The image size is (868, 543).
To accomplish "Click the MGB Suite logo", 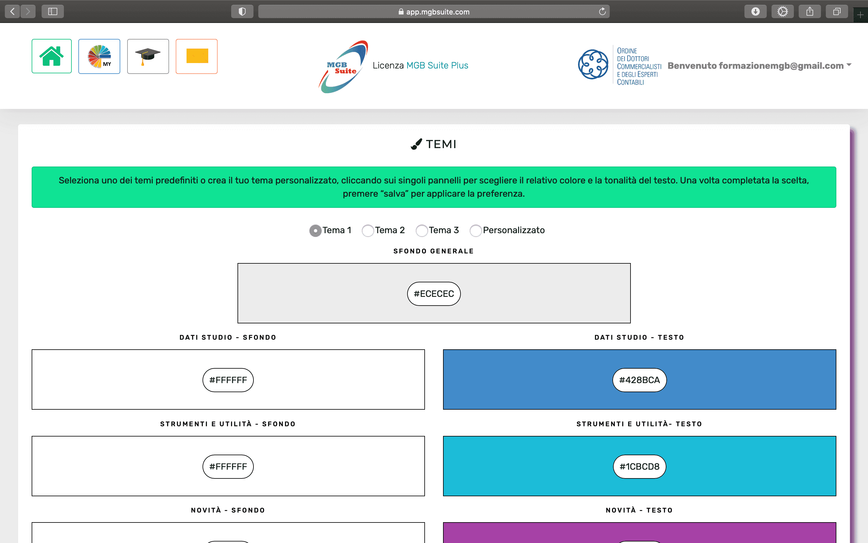I will click(343, 67).
